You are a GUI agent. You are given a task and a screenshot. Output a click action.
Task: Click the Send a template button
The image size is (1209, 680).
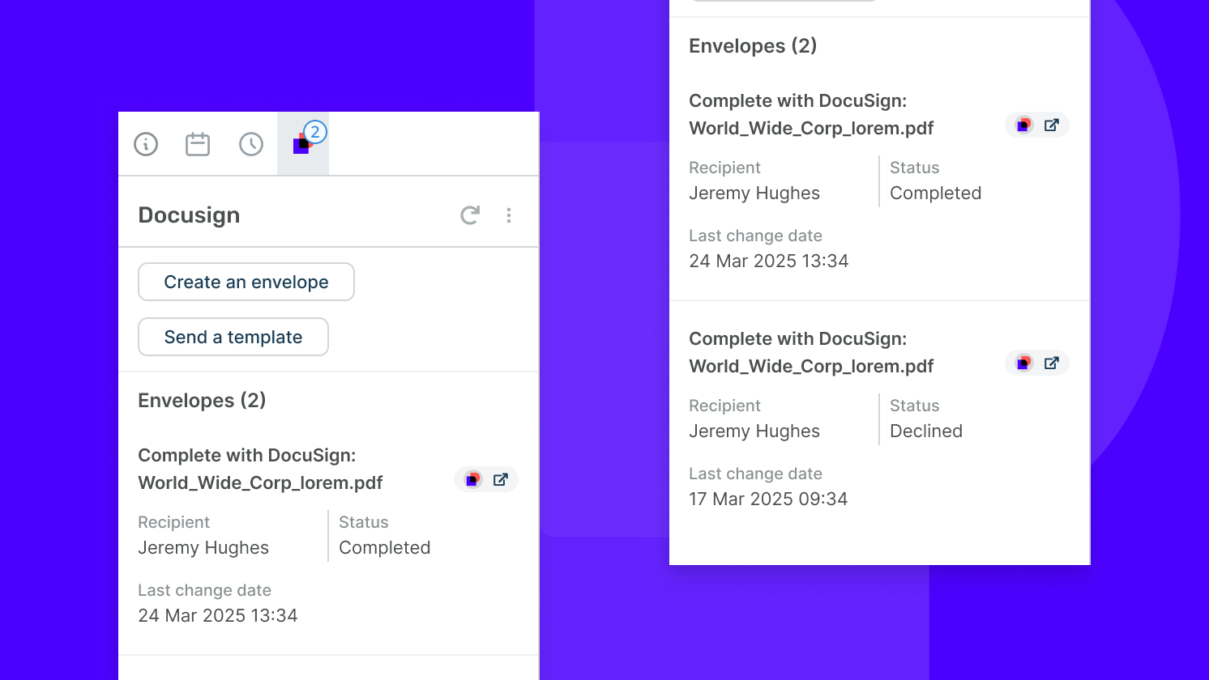(233, 337)
